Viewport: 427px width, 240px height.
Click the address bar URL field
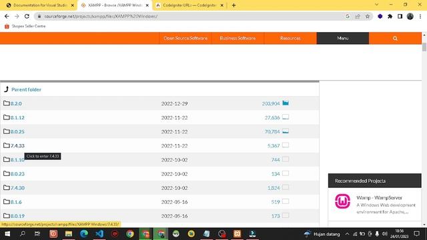tap(191, 16)
